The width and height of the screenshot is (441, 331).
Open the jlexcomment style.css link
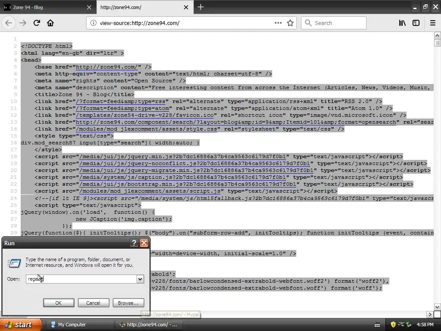(x=146, y=129)
